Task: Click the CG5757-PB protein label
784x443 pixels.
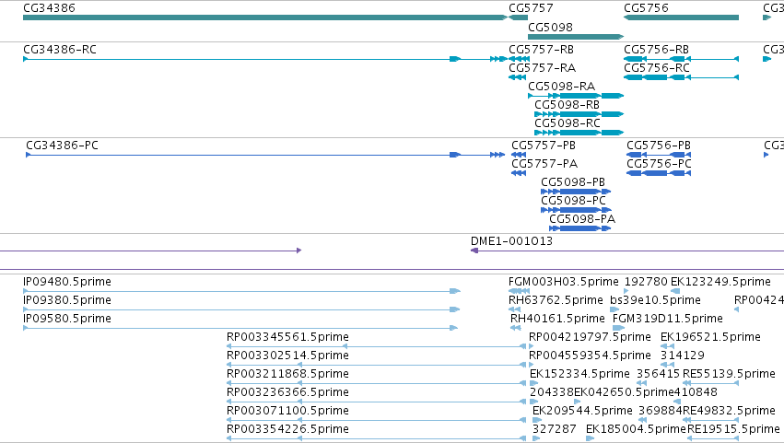Action: [x=544, y=146]
